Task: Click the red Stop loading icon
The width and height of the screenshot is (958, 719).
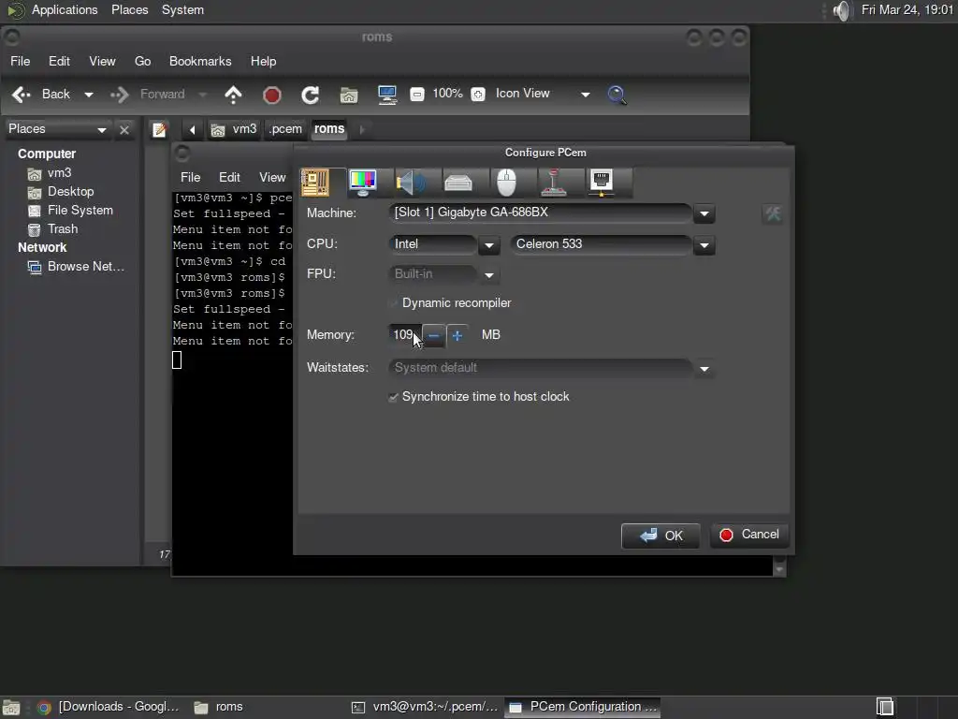Action: pyautogui.click(x=272, y=95)
